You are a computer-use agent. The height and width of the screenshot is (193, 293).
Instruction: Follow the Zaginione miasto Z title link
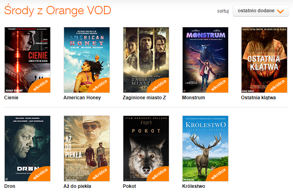[144, 98]
